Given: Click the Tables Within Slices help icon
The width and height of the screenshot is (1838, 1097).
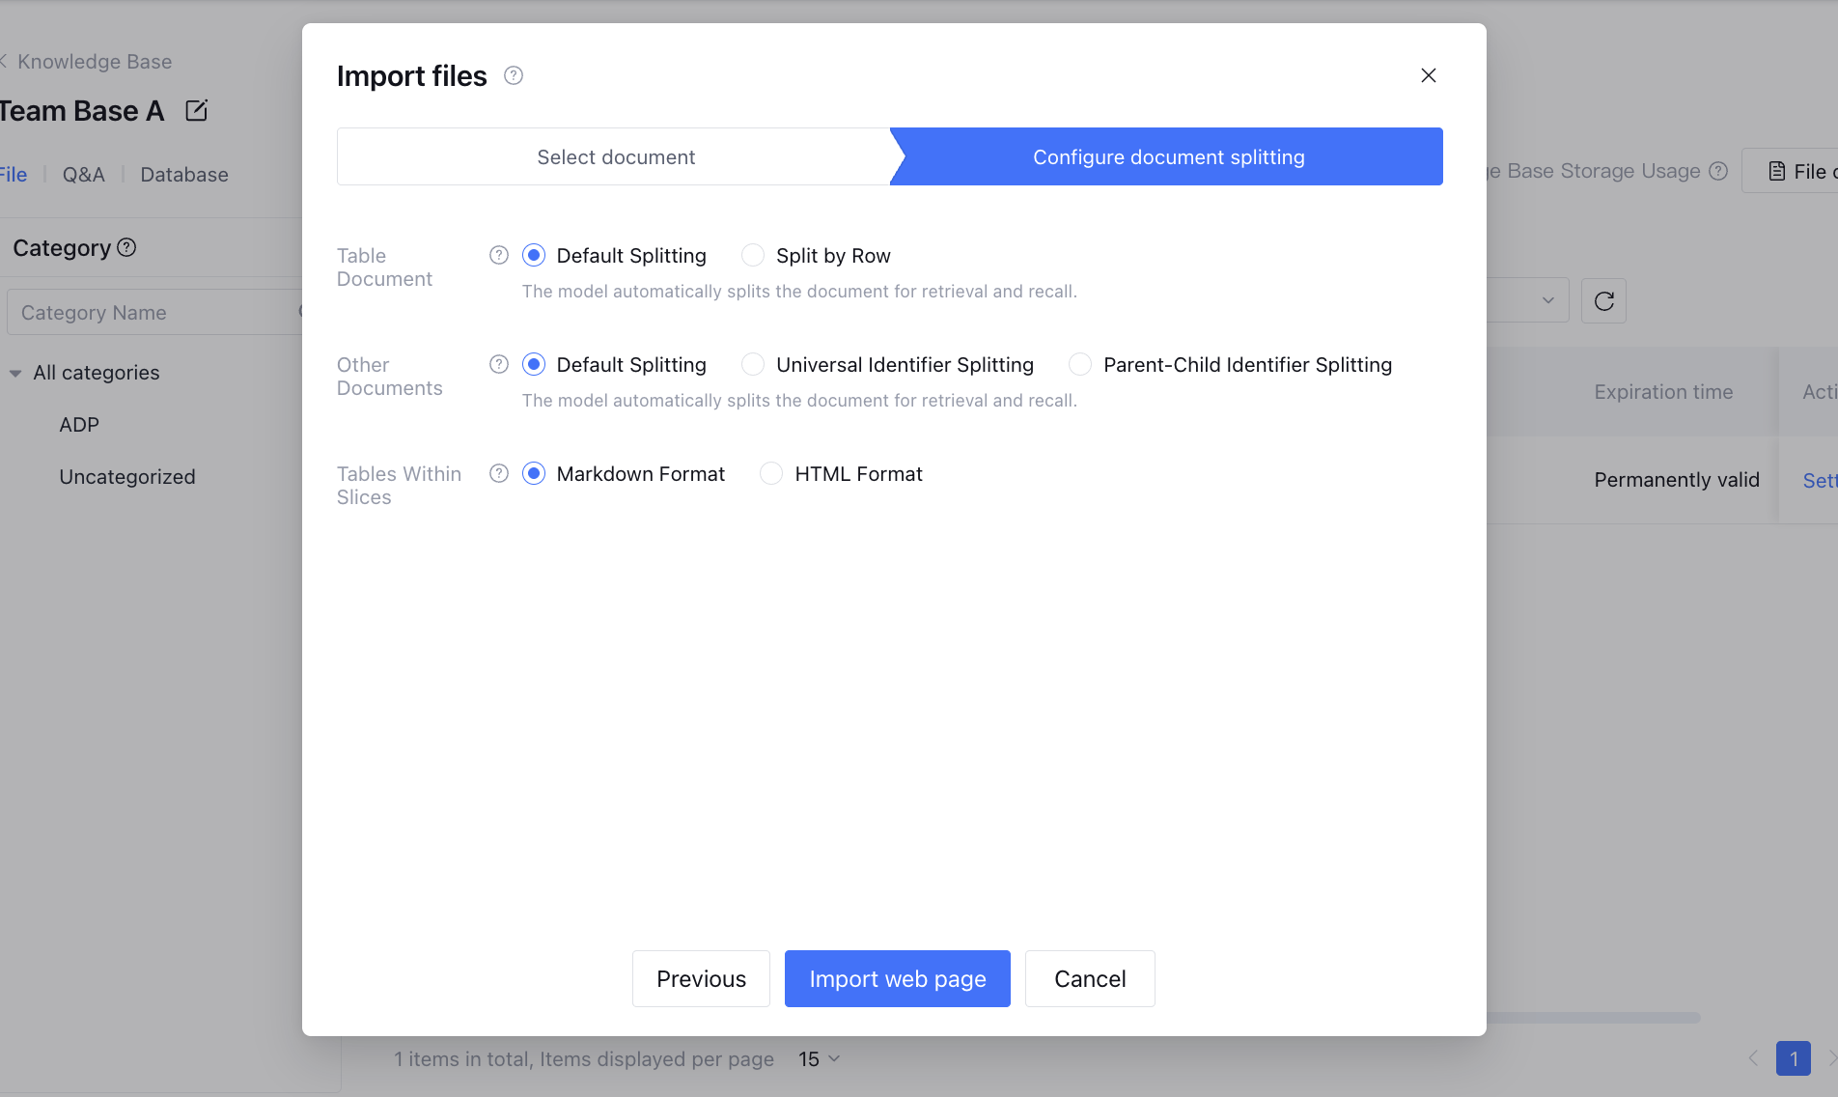Looking at the screenshot, I should click(x=498, y=473).
